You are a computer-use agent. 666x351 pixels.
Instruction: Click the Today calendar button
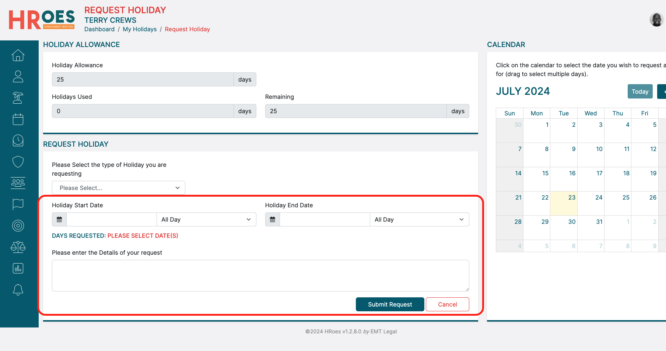click(640, 92)
